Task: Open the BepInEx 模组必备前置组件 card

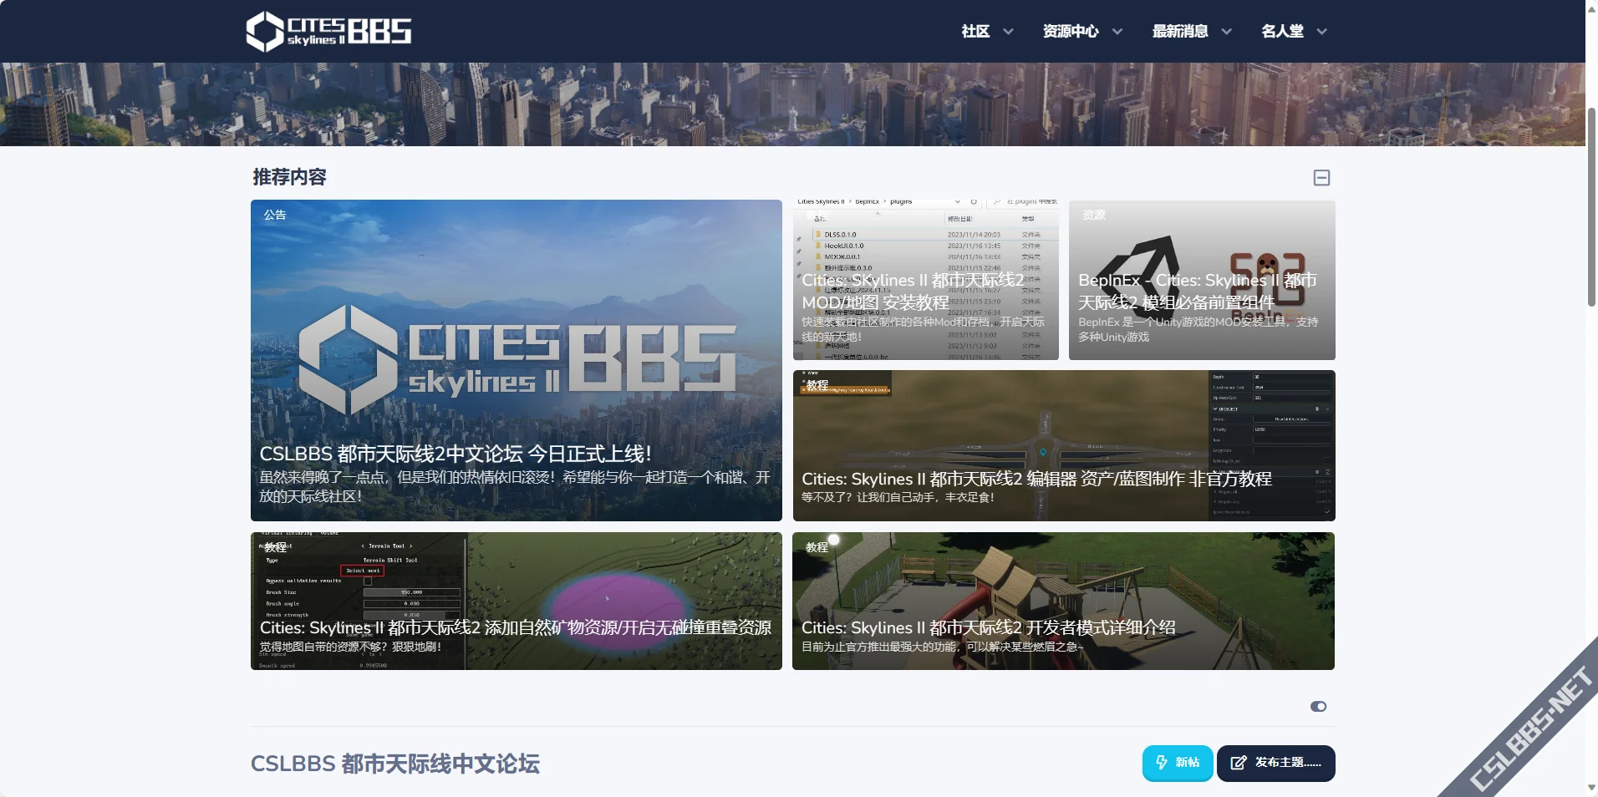Action: click(x=1202, y=280)
